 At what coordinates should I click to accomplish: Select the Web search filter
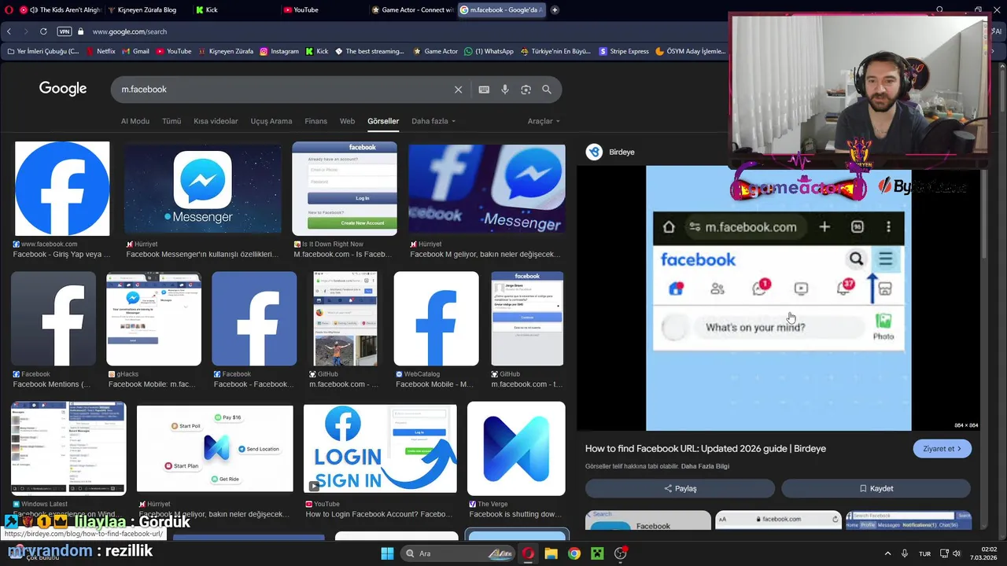[x=347, y=121]
